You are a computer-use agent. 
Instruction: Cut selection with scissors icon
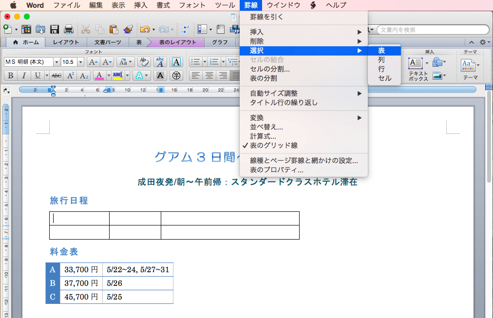coord(86,30)
